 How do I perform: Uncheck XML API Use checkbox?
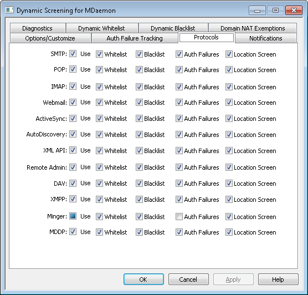(x=73, y=150)
